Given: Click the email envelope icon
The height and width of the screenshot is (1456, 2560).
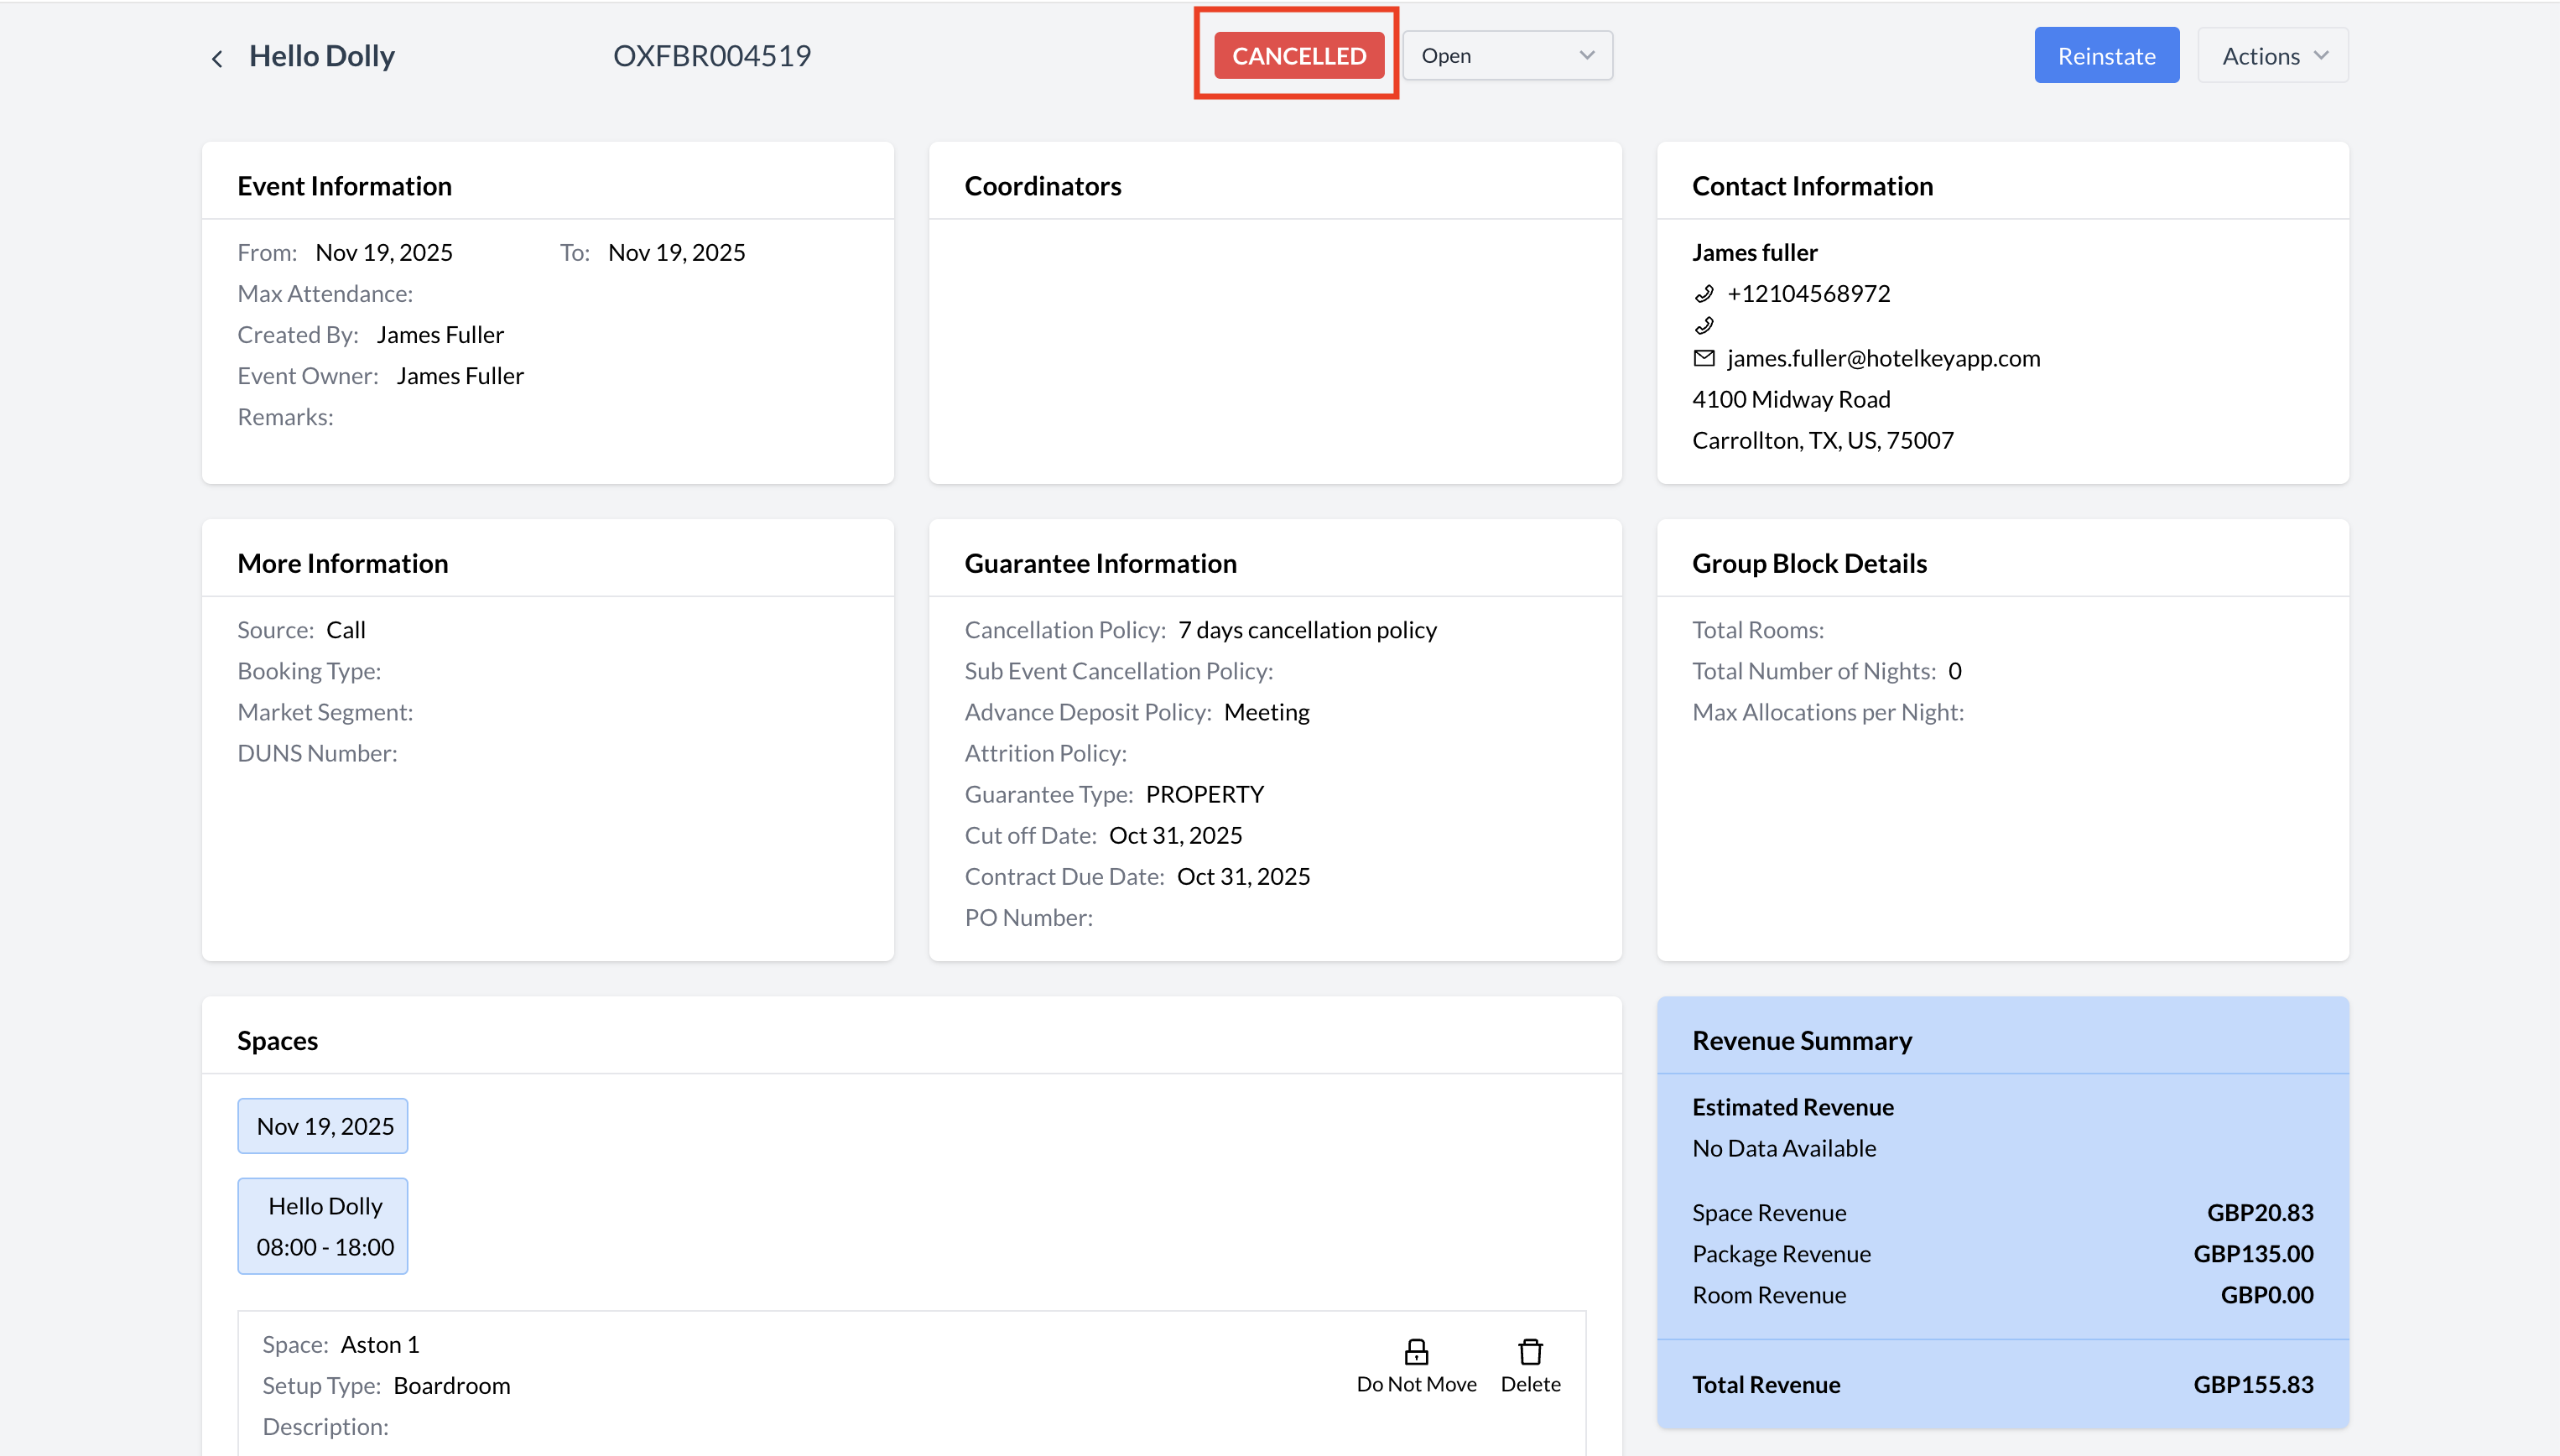Looking at the screenshot, I should (1704, 358).
